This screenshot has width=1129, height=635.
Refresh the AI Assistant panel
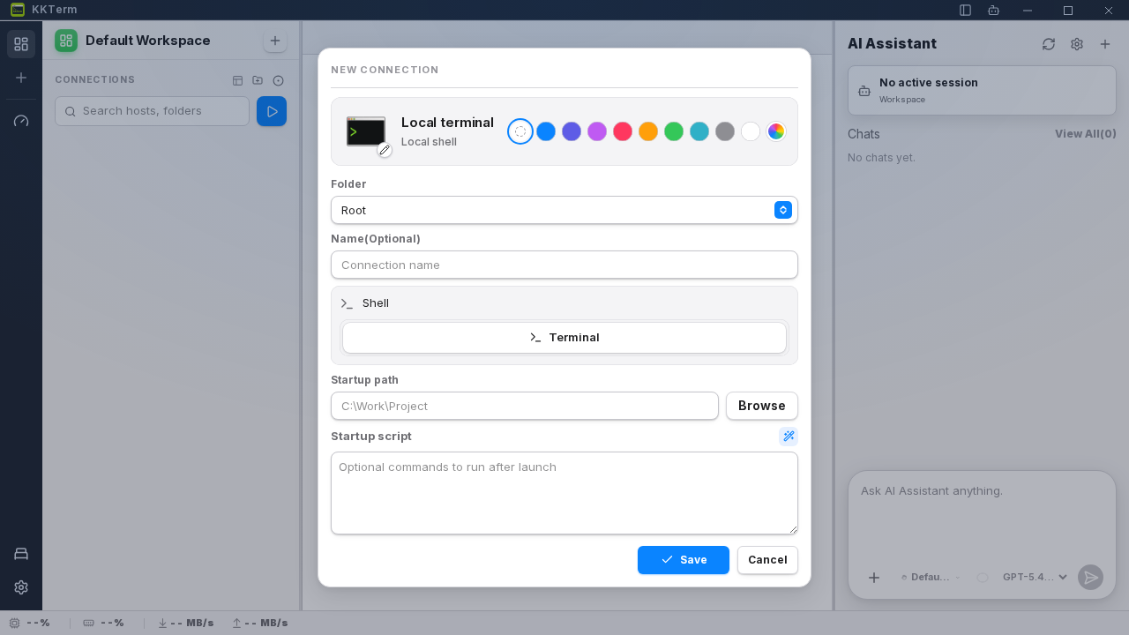[x=1049, y=44]
